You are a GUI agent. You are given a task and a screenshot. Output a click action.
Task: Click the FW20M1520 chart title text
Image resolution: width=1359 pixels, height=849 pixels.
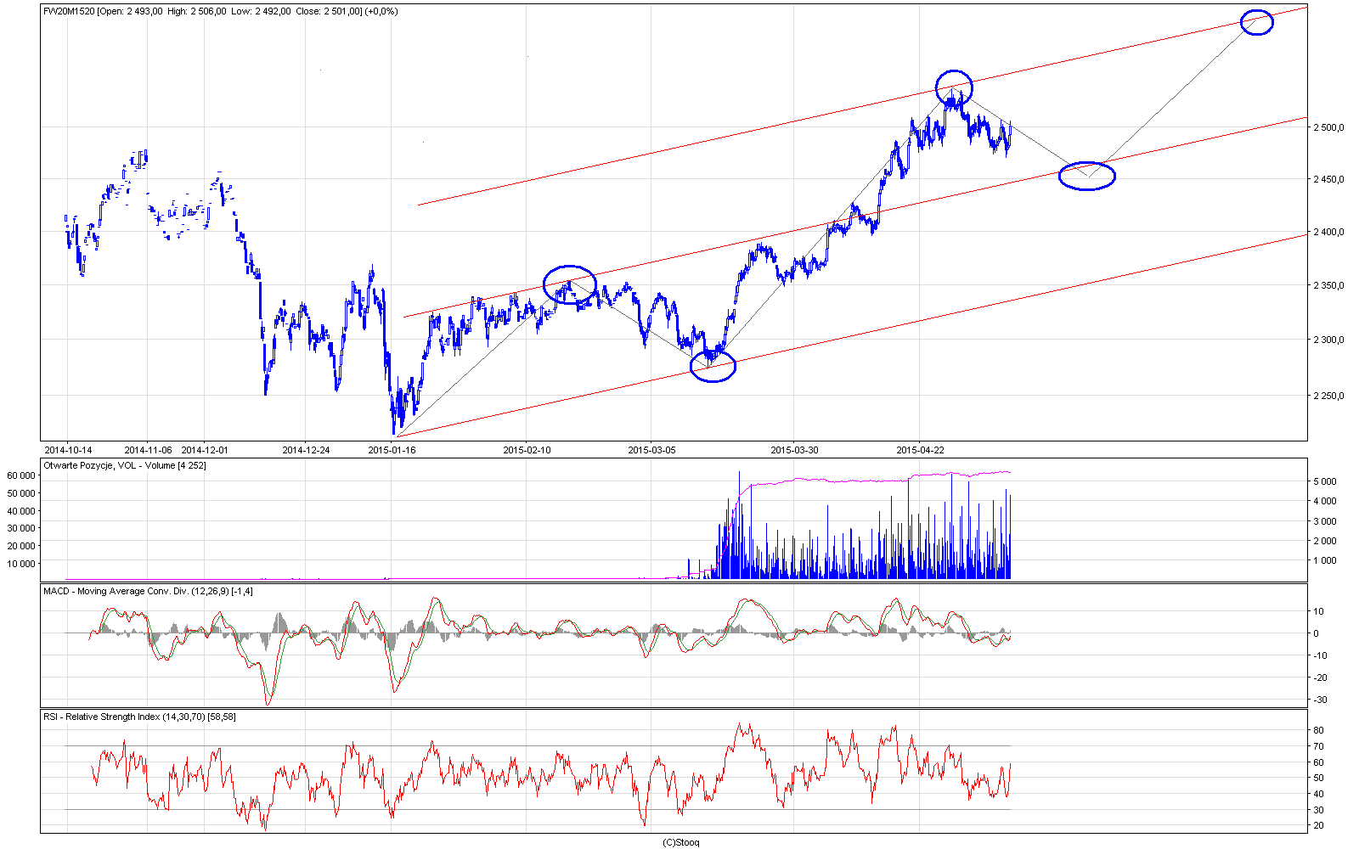coord(221,12)
